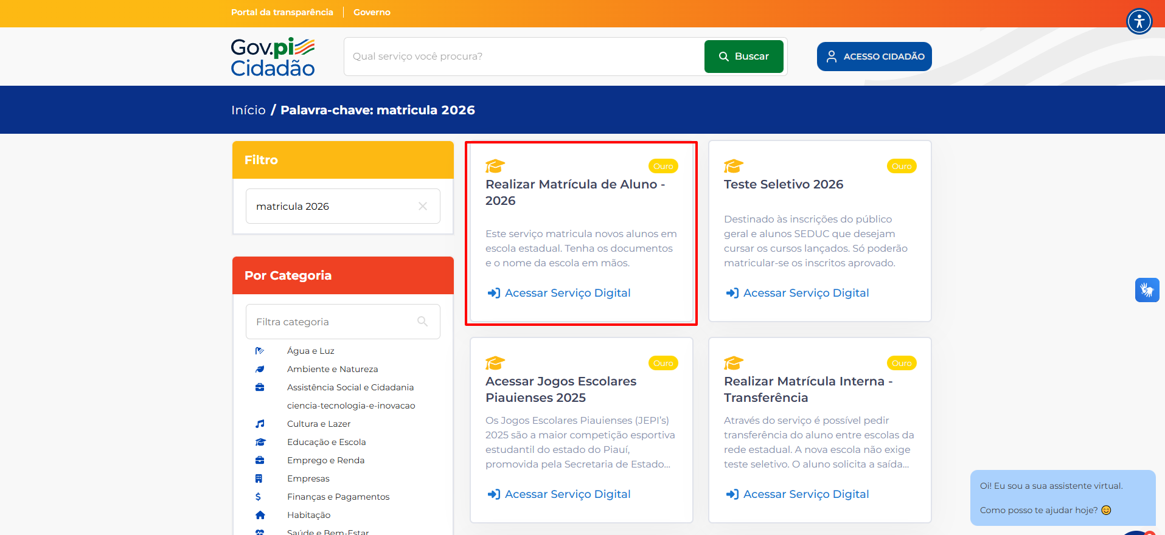Open the virtual assistant chat bubble
The image size is (1165, 535).
(1062, 498)
